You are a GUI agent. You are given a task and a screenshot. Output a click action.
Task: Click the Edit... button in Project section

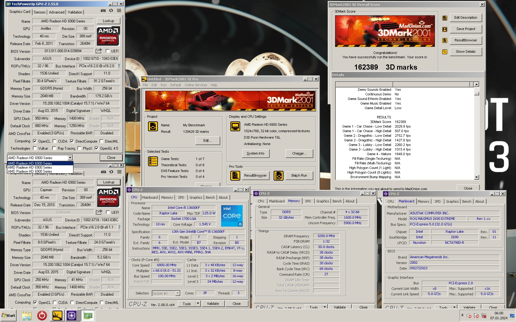pos(208,141)
